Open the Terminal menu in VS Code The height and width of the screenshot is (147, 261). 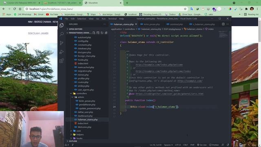click(113, 19)
